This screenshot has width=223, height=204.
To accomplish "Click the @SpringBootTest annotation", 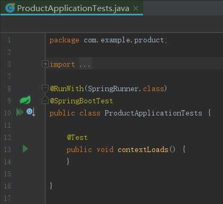I will click(82, 101).
